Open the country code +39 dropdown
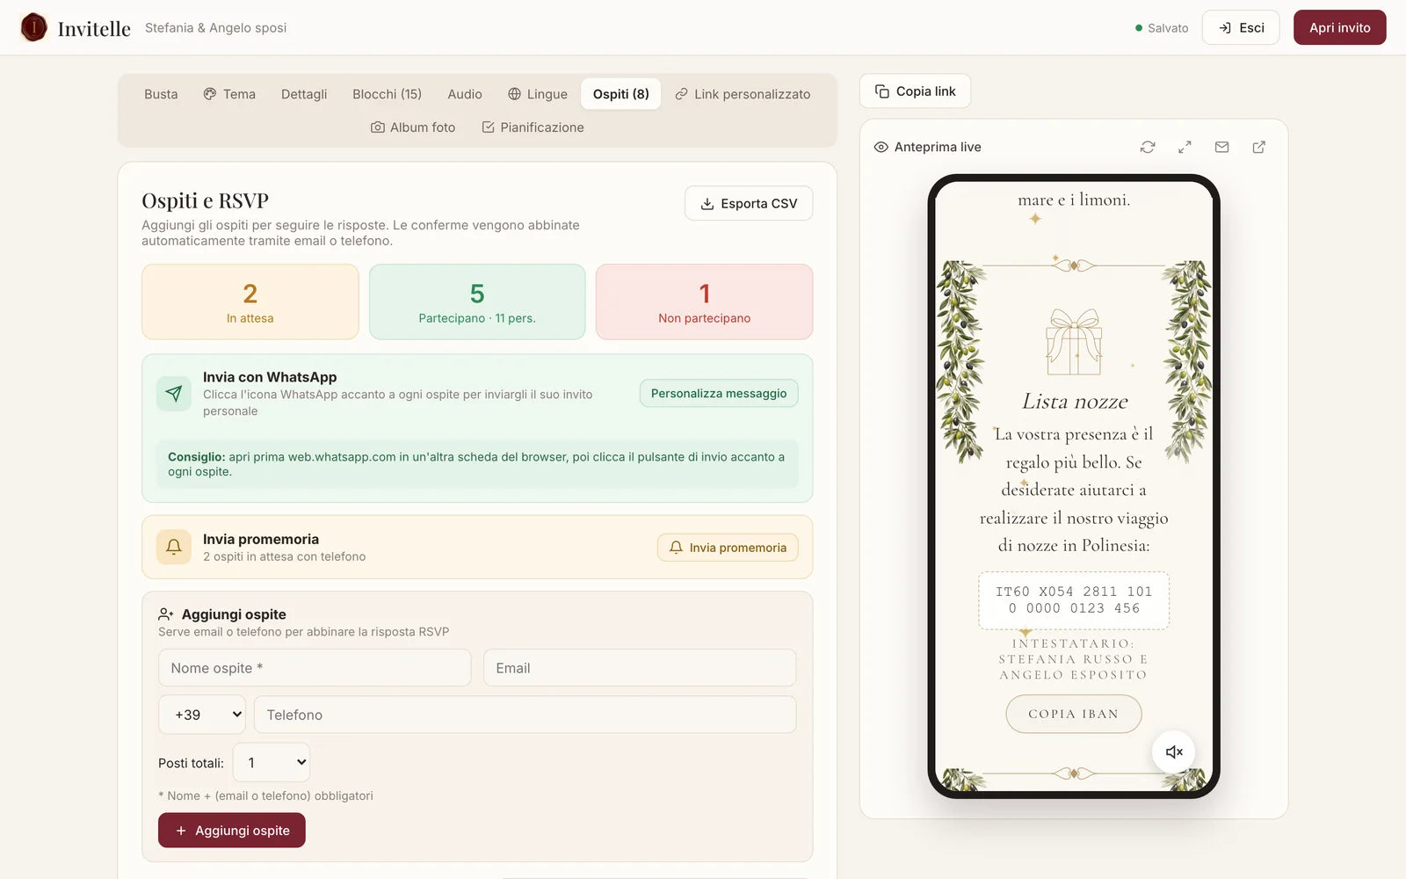The image size is (1406, 879). pyautogui.click(x=202, y=715)
